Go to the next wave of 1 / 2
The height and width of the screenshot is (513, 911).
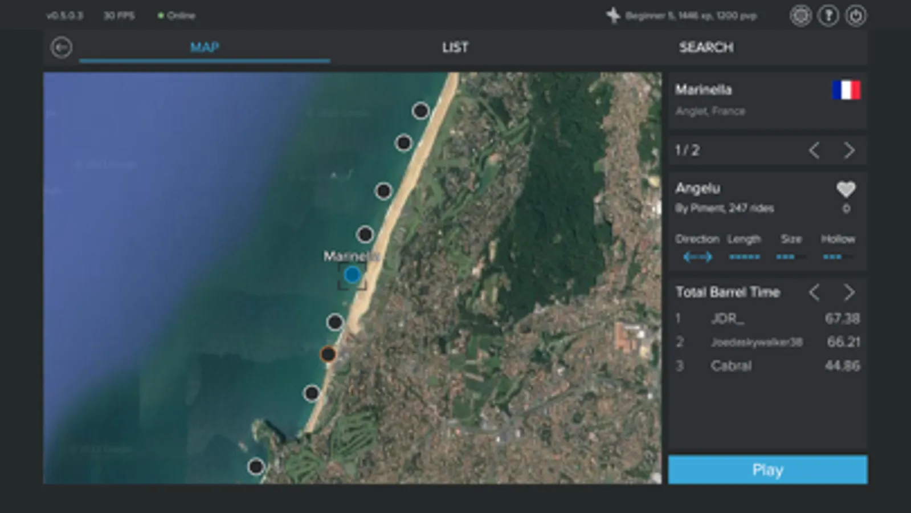coord(849,150)
